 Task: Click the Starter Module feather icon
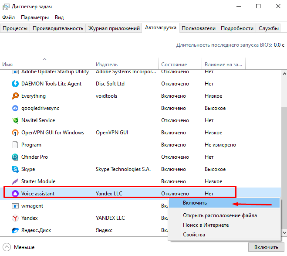tap(15, 181)
